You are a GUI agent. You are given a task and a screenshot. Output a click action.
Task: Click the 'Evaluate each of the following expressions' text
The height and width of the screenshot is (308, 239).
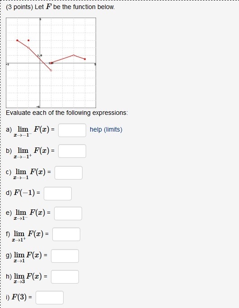(67, 113)
